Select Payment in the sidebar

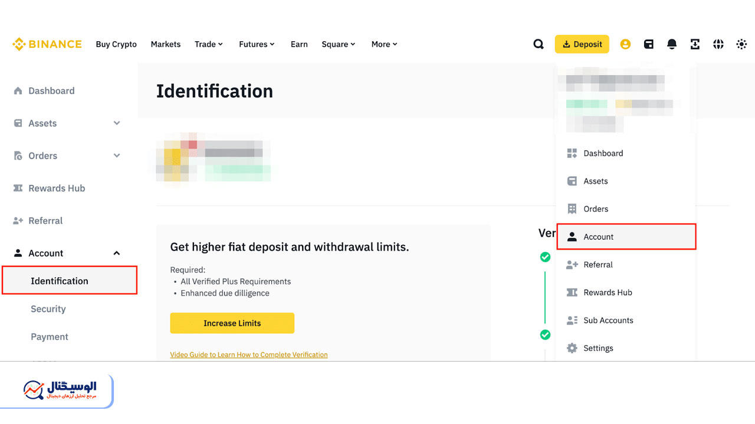click(x=50, y=337)
